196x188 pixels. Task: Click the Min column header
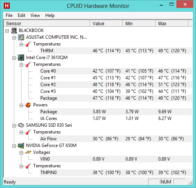(x=139, y=23)
